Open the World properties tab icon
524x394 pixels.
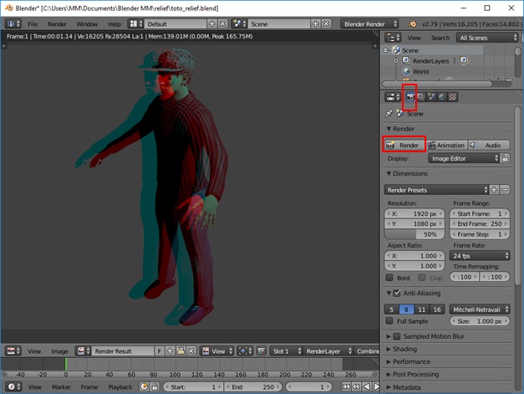coord(442,97)
